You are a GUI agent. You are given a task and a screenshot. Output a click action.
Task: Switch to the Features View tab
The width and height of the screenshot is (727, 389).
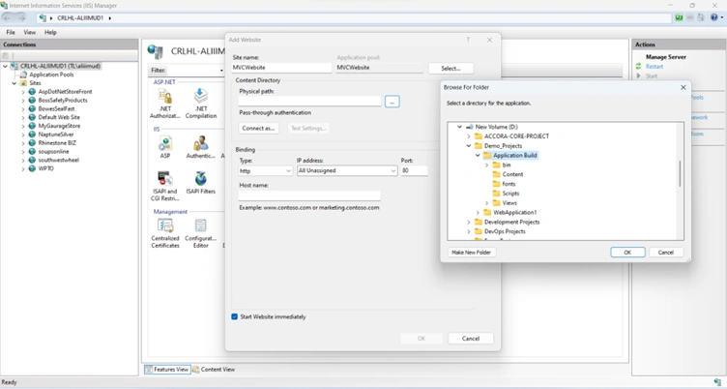[x=167, y=370]
